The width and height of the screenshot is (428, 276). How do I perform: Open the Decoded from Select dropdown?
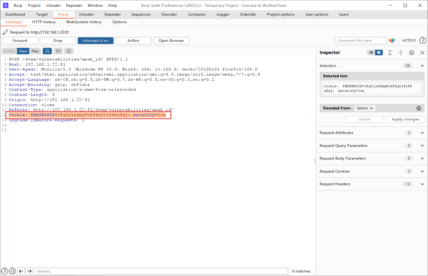pyautogui.click(x=365, y=108)
